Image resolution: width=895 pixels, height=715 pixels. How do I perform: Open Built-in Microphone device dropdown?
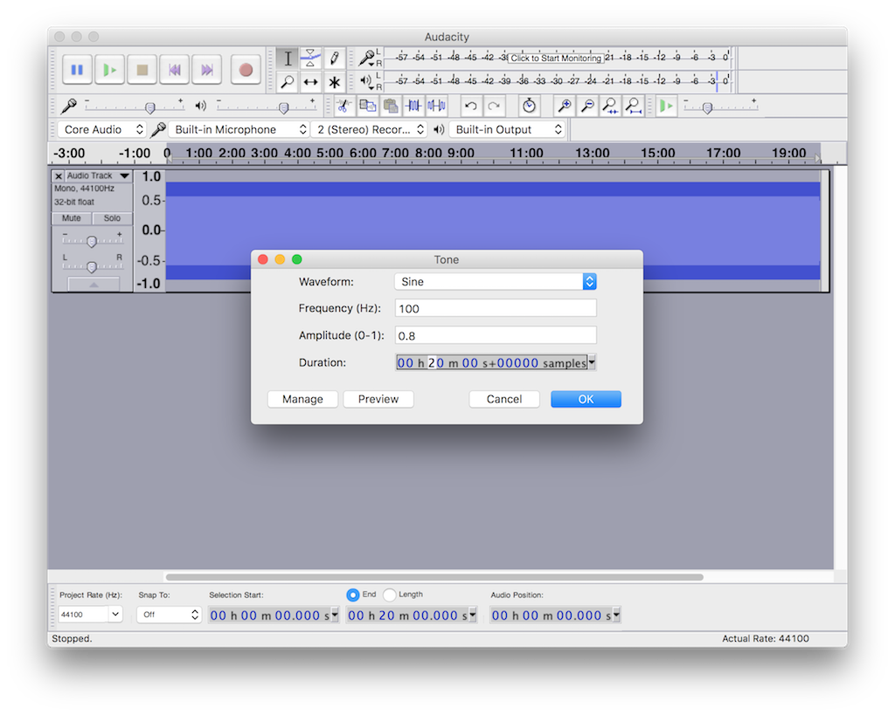239,129
